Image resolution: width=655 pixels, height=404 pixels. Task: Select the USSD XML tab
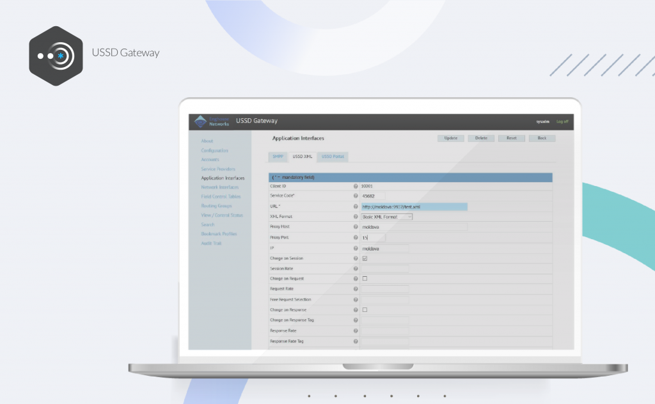click(302, 157)
